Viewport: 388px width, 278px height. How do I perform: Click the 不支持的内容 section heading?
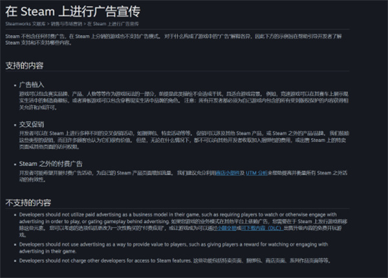pos(28,203)
